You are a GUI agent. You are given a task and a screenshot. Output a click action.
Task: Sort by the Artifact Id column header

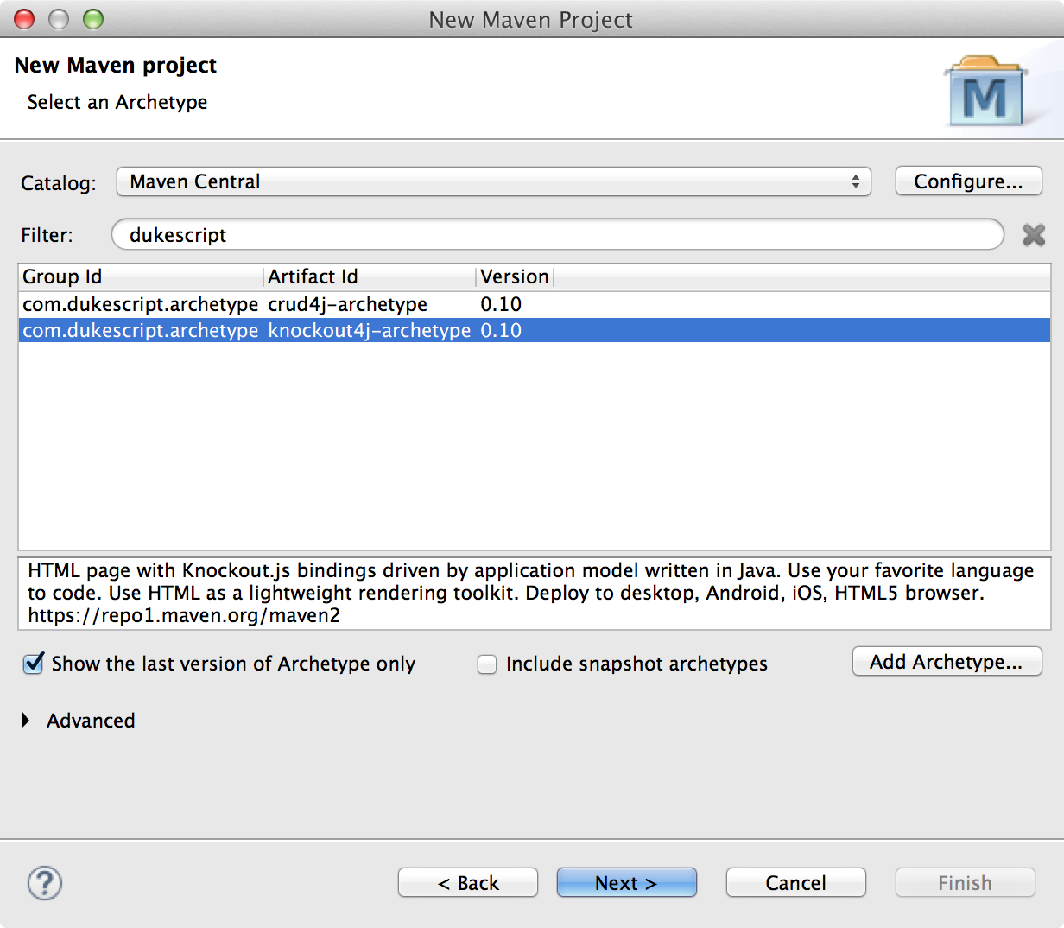coord(369,276)
